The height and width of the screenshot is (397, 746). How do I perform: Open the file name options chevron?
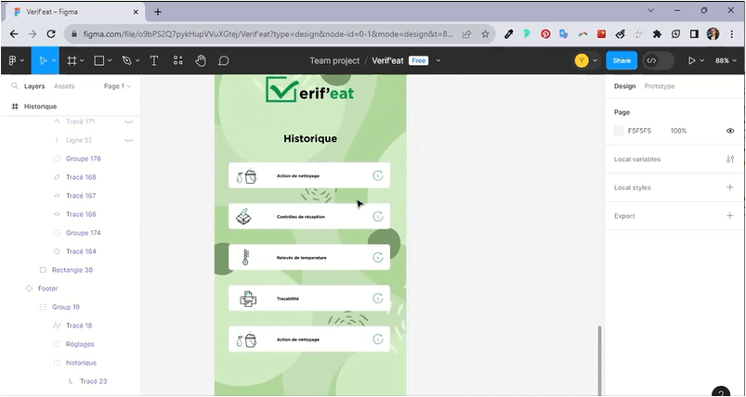click(438, 60)
